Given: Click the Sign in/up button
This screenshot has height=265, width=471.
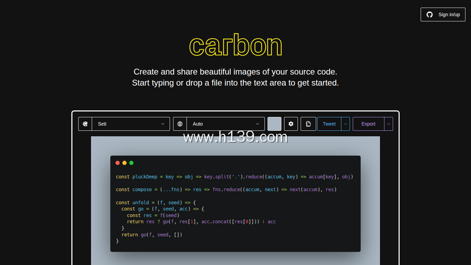Looking at the screenshot, I should (x=443, y=14).
